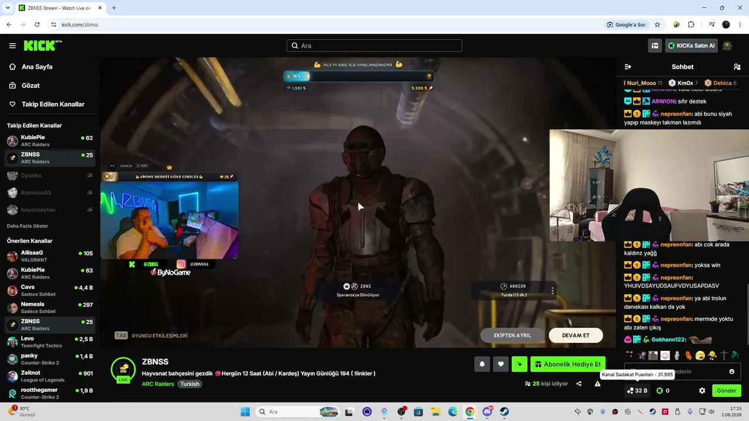Open chat settings gear
This screenshot has height=421, width=749.
pos(702,391)
